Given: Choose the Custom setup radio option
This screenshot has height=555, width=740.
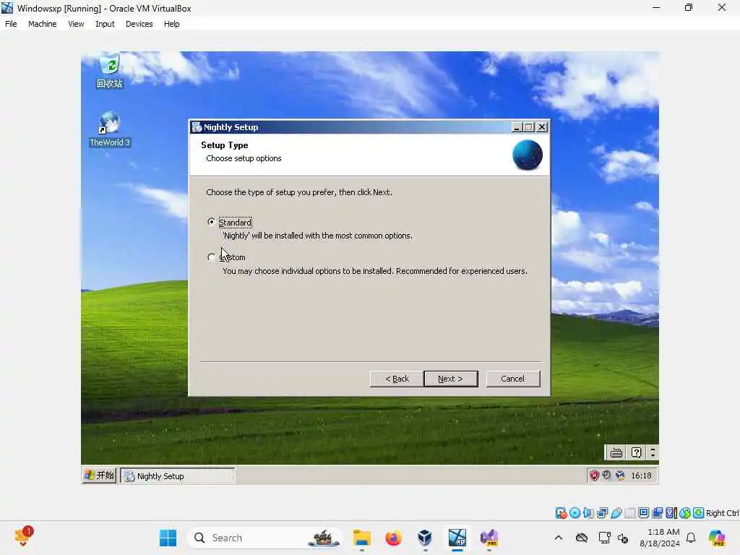Looking at the screenshot, I should (211, 257).
